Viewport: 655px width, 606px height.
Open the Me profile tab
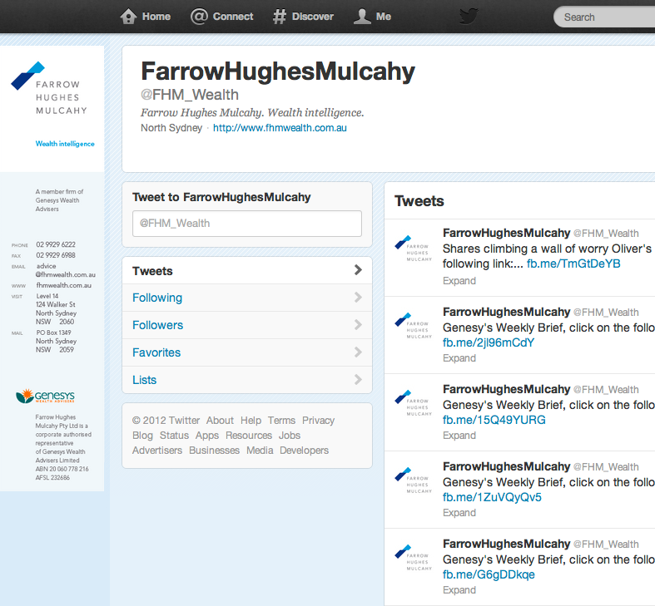point(372,17)
